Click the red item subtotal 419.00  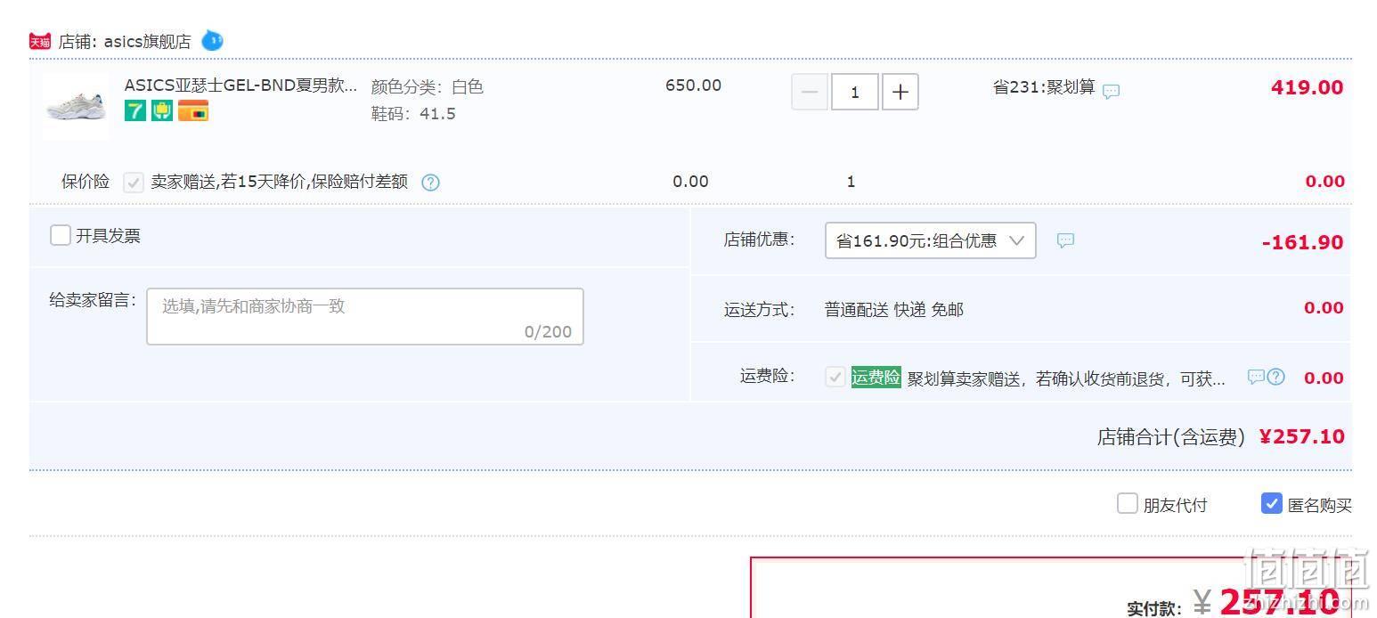coord(1307,87)
